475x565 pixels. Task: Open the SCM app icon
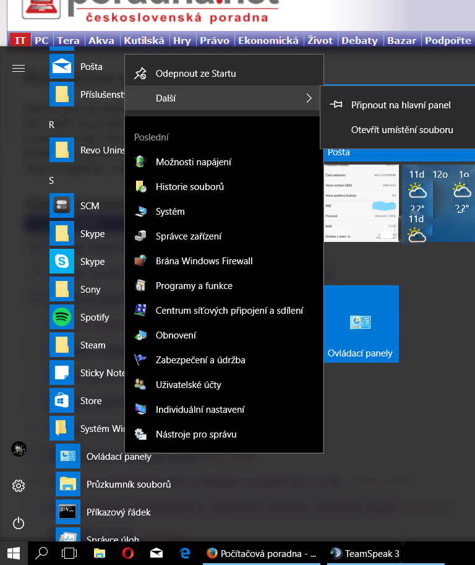pos(62,206)
